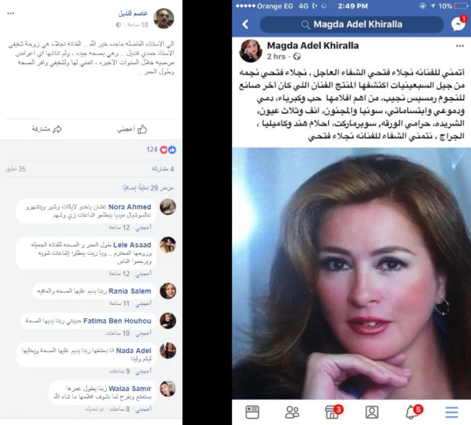
Task: Open Nora Ahmed's profile name
Action: 130,207
